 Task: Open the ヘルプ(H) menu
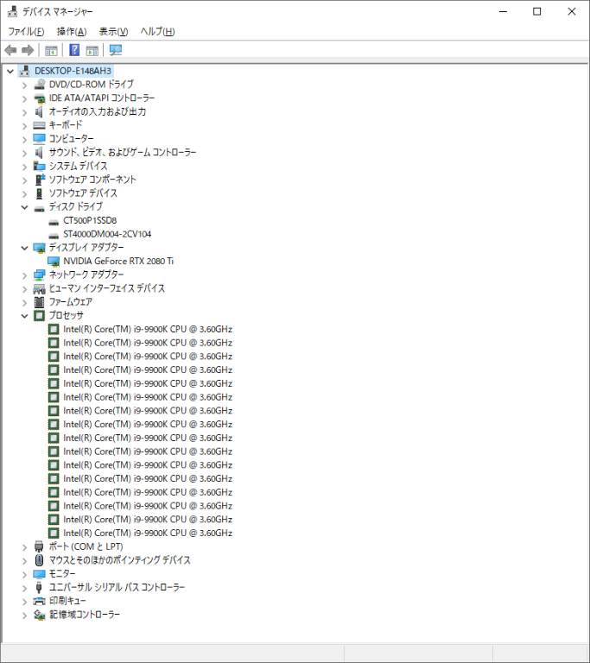click(x=157, y=31)
